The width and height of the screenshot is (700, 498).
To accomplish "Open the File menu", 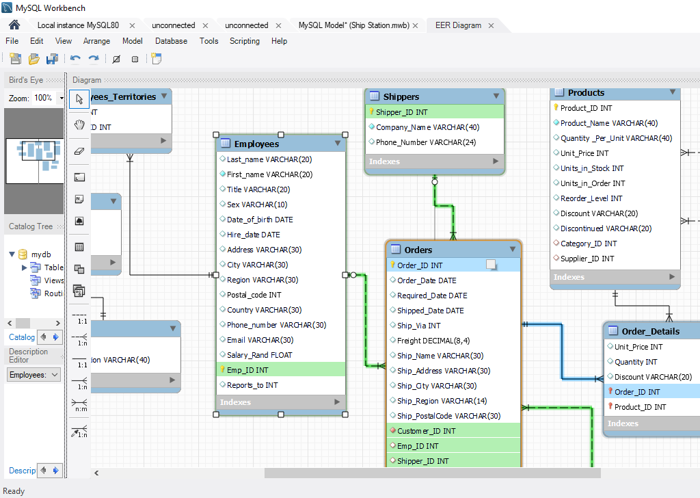I will click(12, 41).
